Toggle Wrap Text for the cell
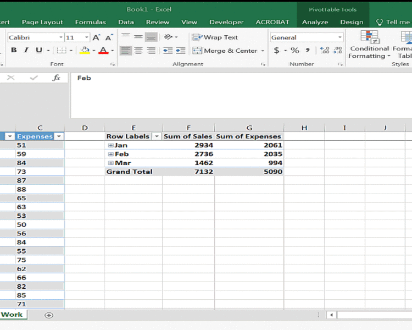 click(215, 37)
